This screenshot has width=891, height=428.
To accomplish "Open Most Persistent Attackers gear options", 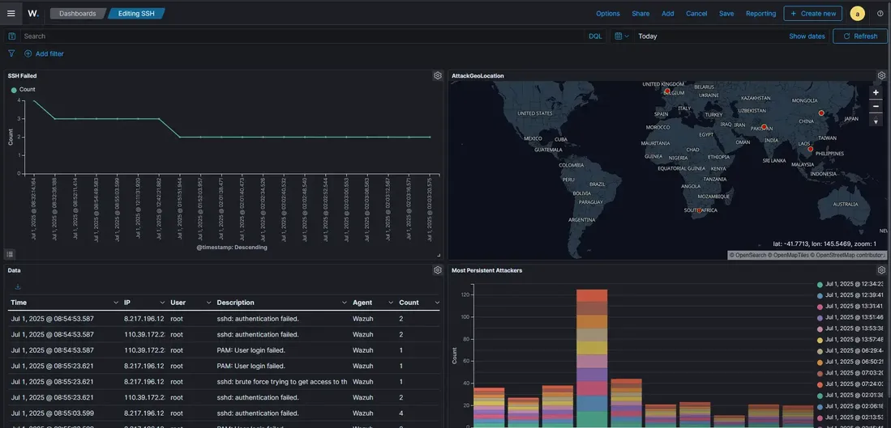I will point(881,270).
